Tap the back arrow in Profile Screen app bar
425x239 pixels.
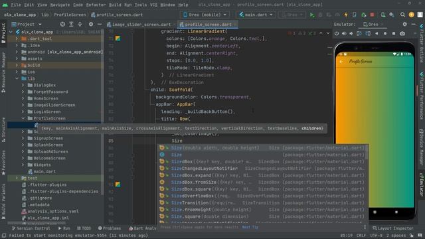point(341,62)
